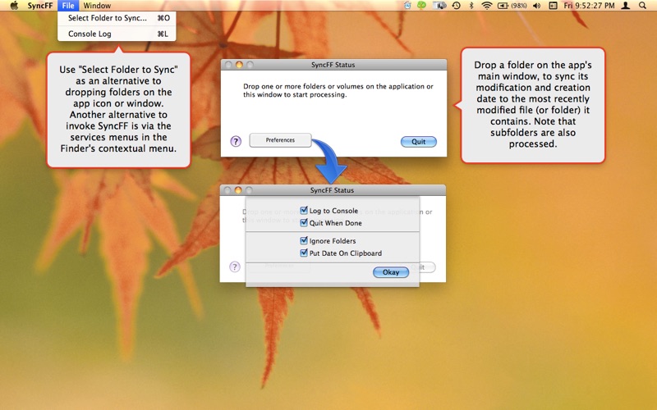
Task: Toggle the Ignore Folders checkbox
Action: (x=304, y=240)
